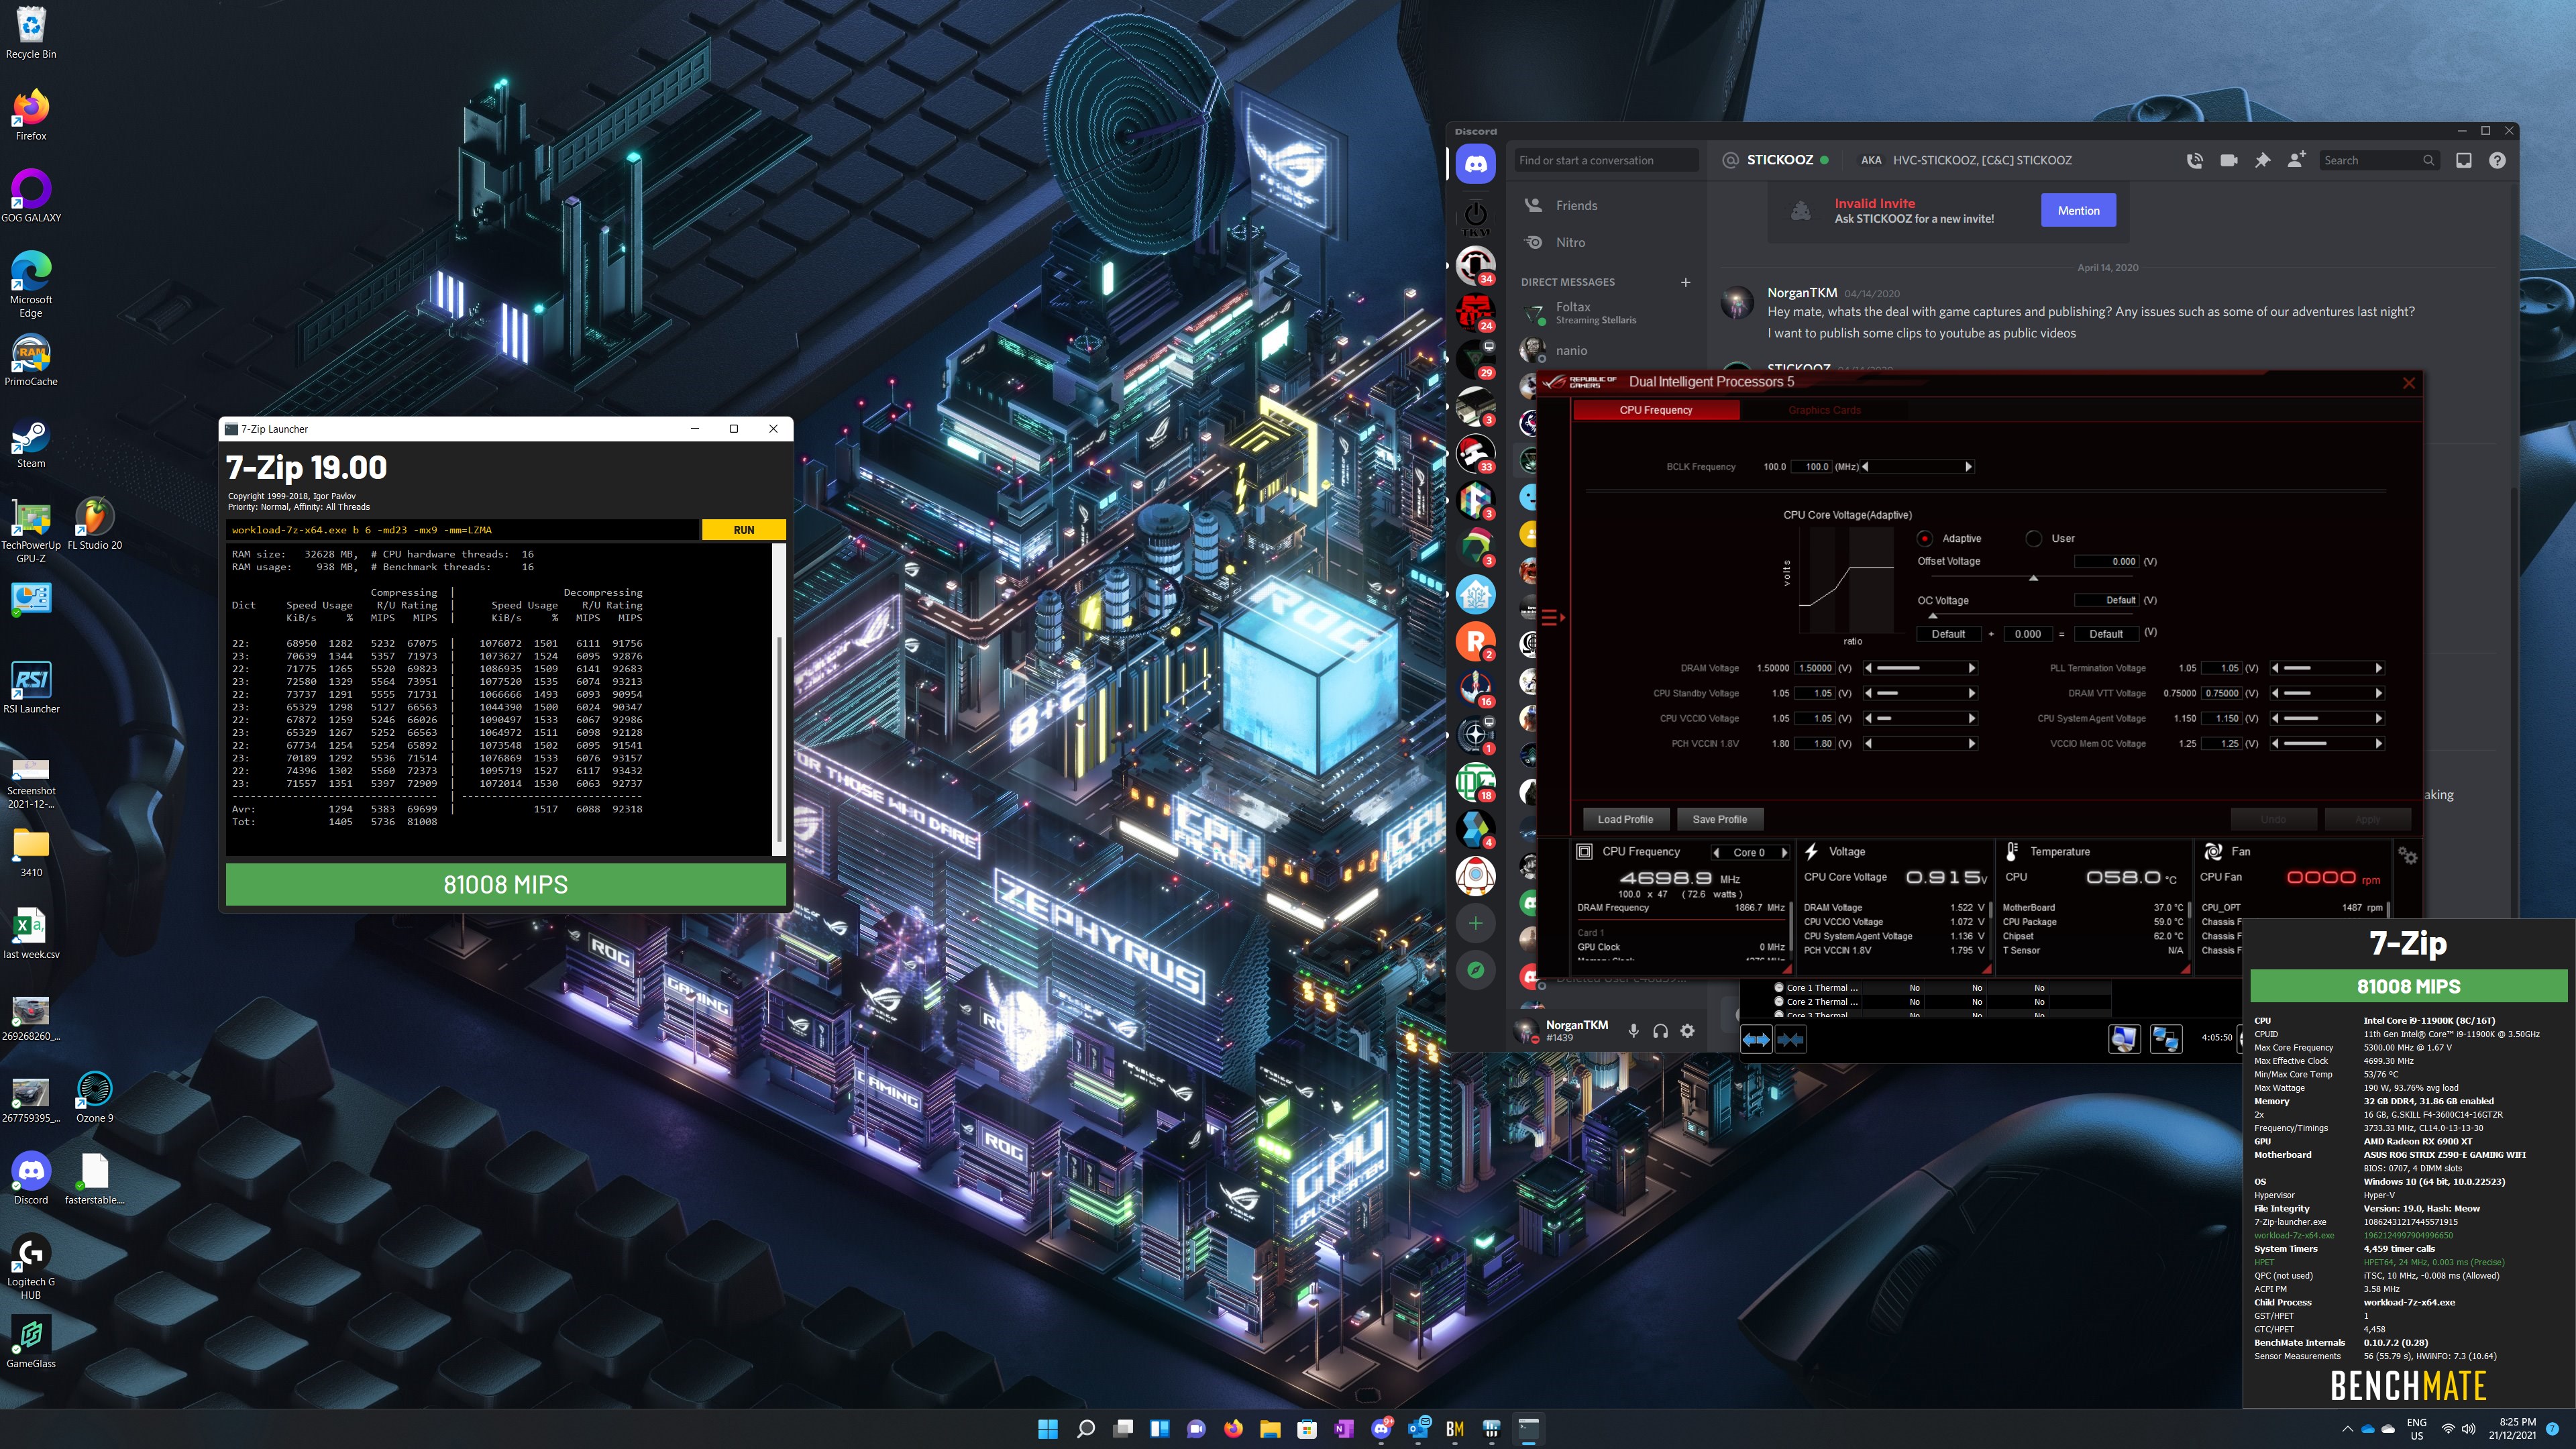This screenshot has height=1449, width=2576.
Task: Adjust the DRAM Voltage slider
Action: tap(1919, 668)
